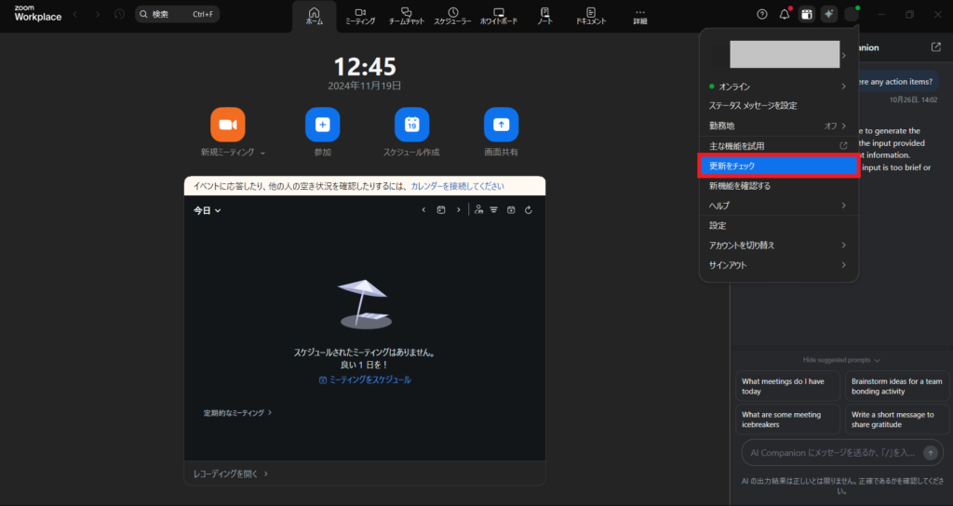Click the help question mark icon in the title bar

tap(762, 14)
